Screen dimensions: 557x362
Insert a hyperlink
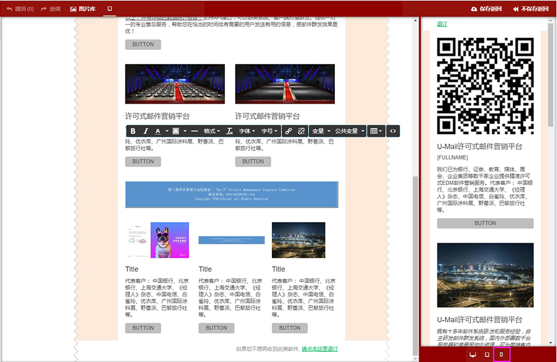(289, 131)
